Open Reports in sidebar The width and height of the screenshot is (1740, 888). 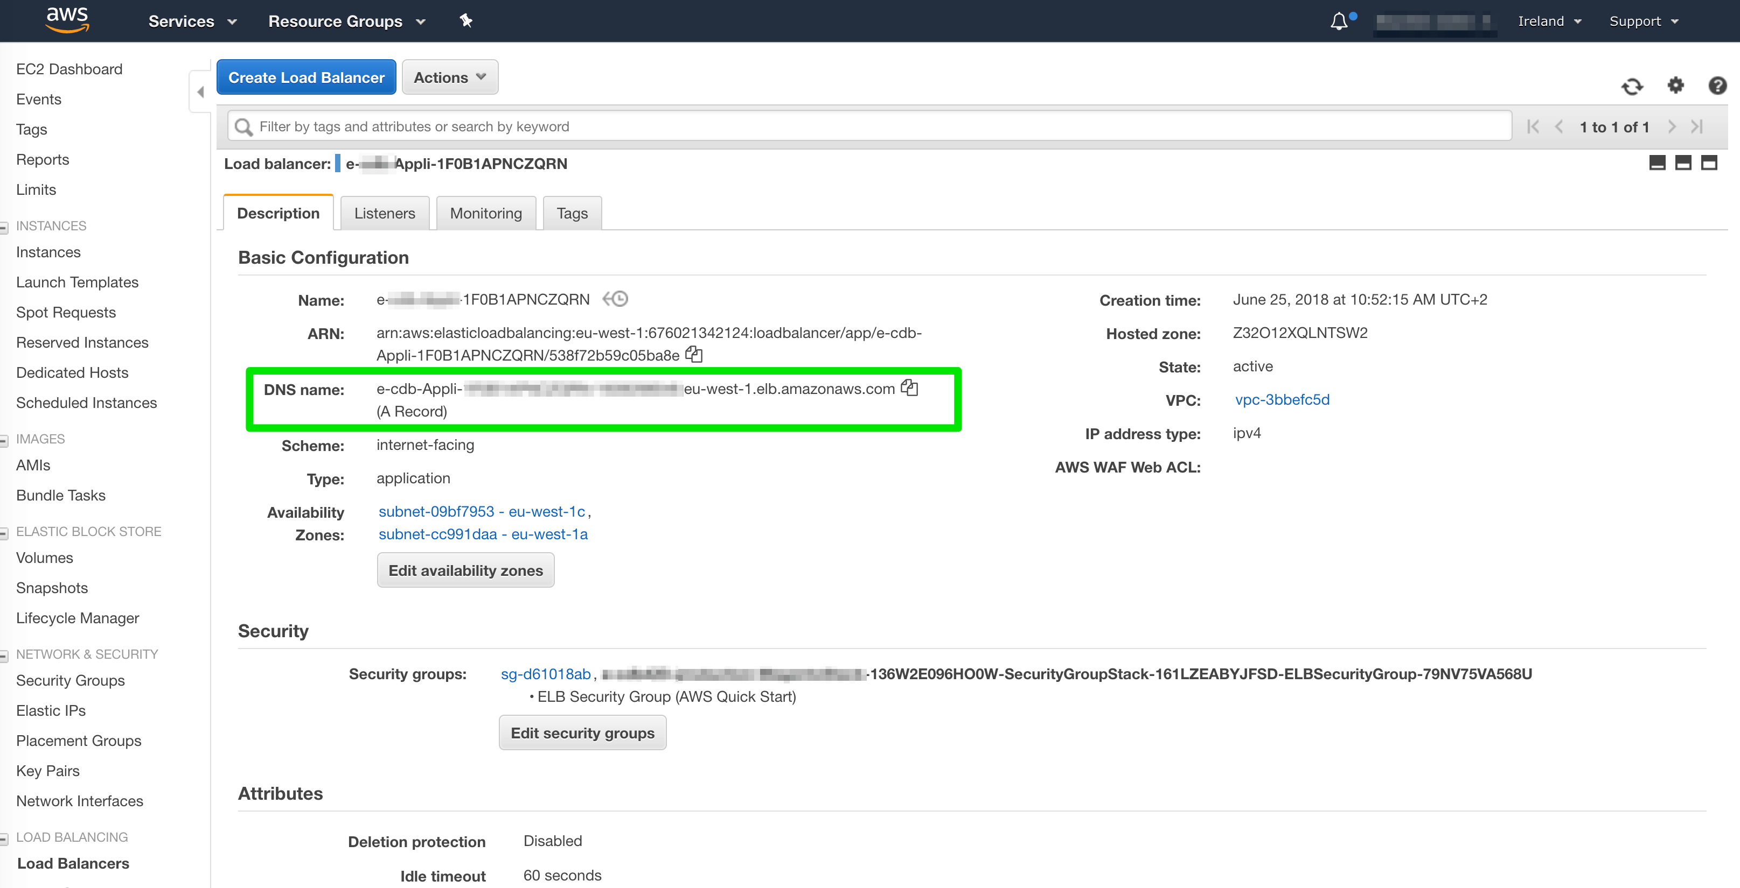click(43, 159)
